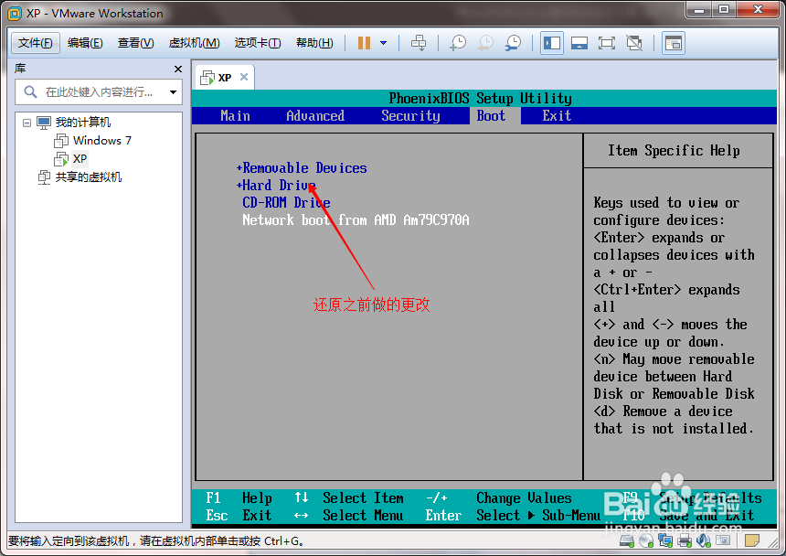Image resolution: width=786 pixels, height=556 pixels.
Task: Open the snapshot manager wrench-clock icon
Action: (x=513, y=43)
